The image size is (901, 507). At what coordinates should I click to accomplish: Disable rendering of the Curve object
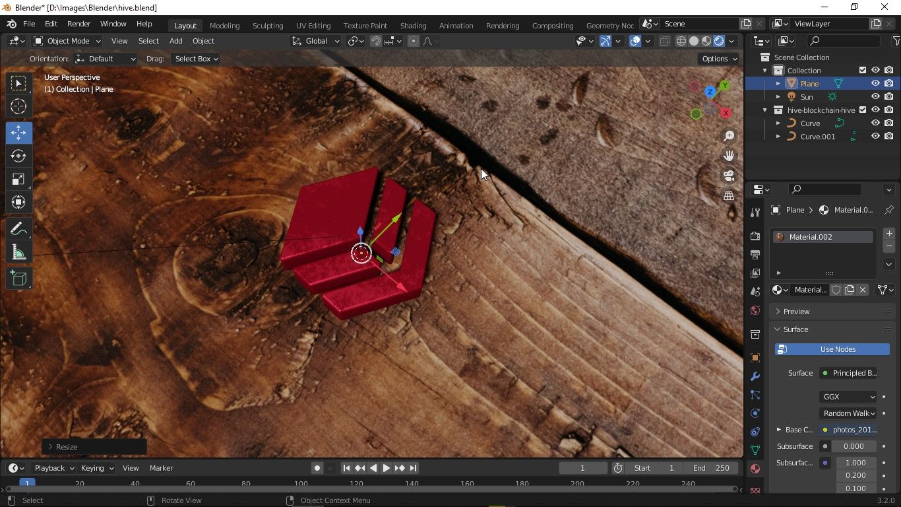tap(889, 123)
